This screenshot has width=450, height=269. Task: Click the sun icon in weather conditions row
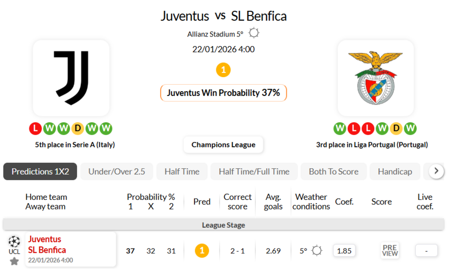click(x=317, y=250)
